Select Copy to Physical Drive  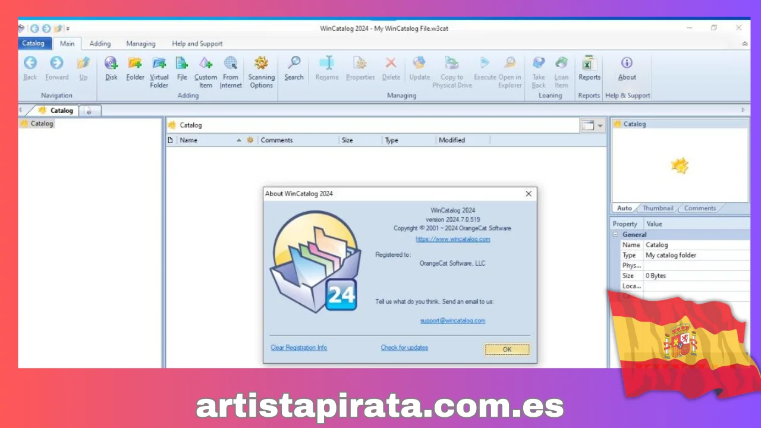coord(452,72)
